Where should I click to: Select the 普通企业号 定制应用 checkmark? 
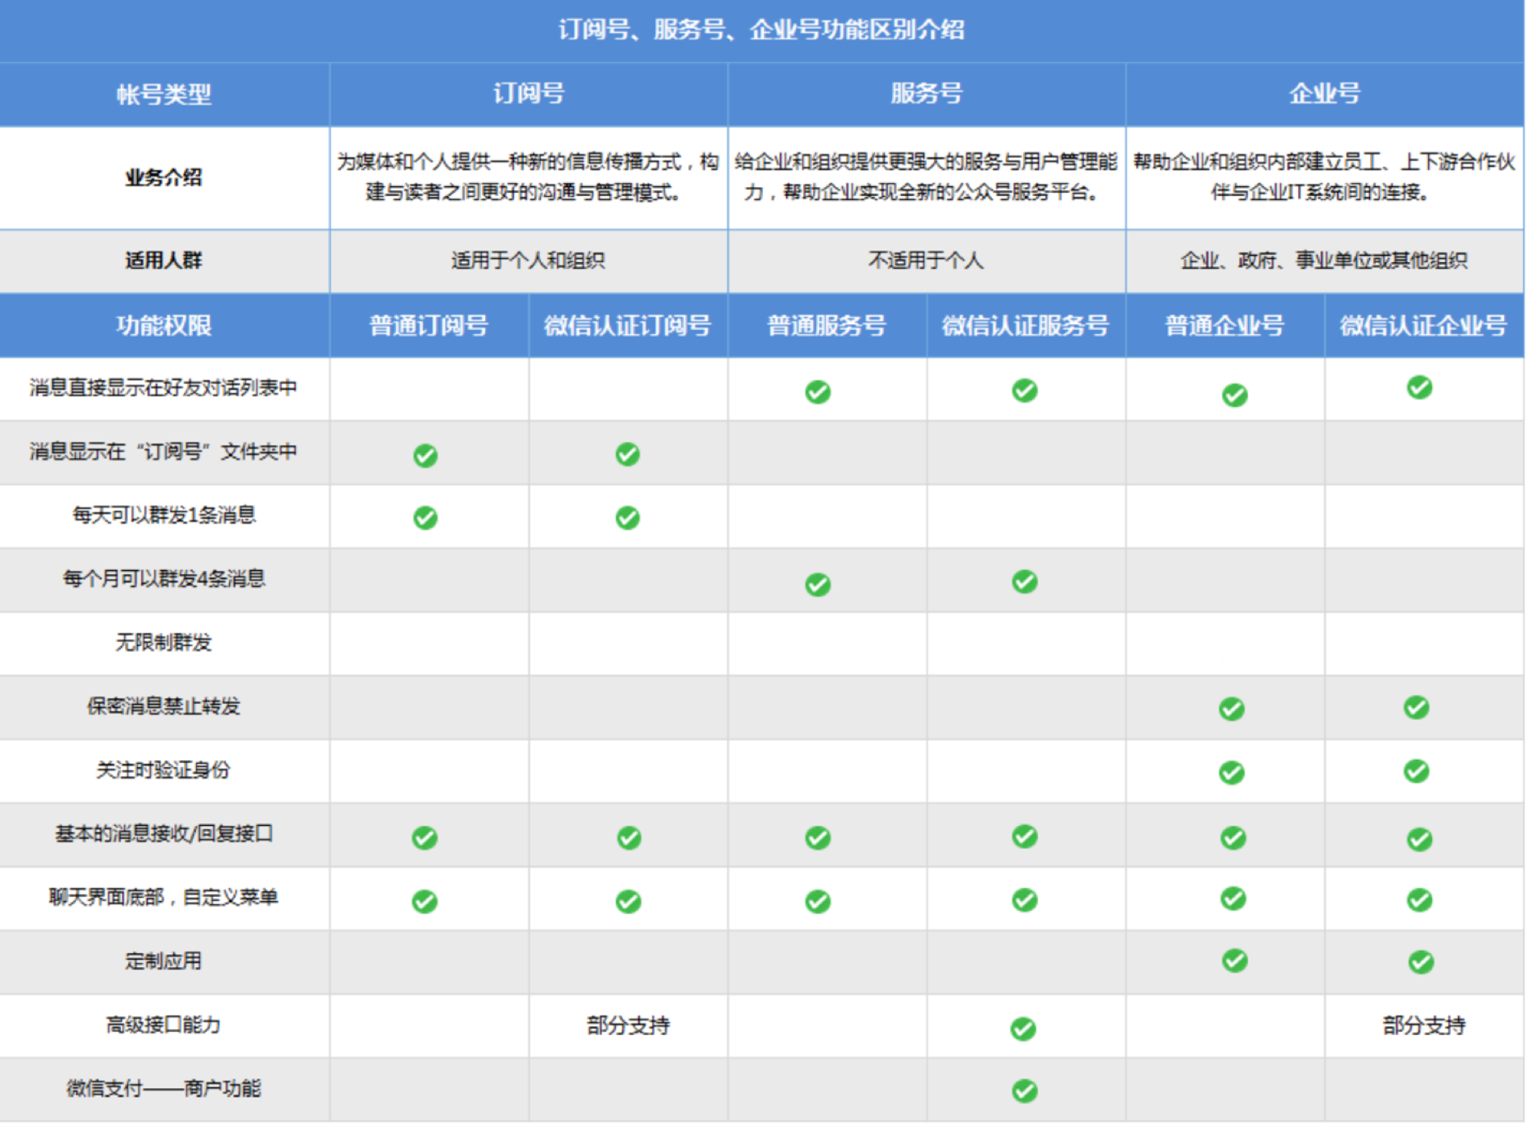coord(1232,962)
